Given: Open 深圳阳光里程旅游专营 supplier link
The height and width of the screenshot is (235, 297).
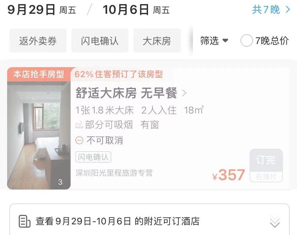Looking at the screenshot, I should click(x=114, y=173).
